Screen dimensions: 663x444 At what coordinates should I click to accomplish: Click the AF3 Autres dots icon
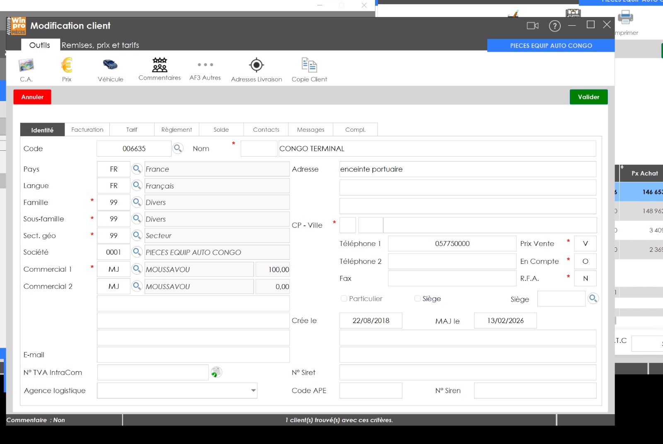click(205, 65)
